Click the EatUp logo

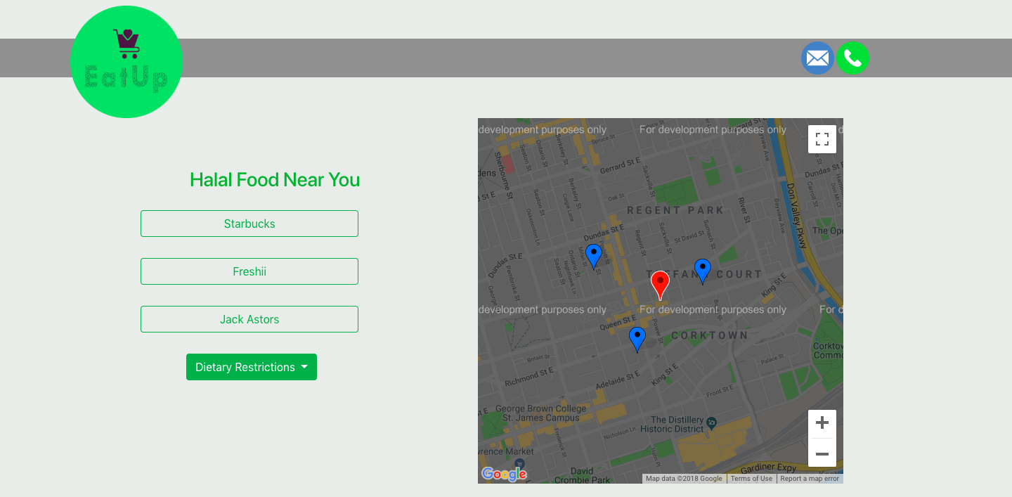click(x=126, y=62)
